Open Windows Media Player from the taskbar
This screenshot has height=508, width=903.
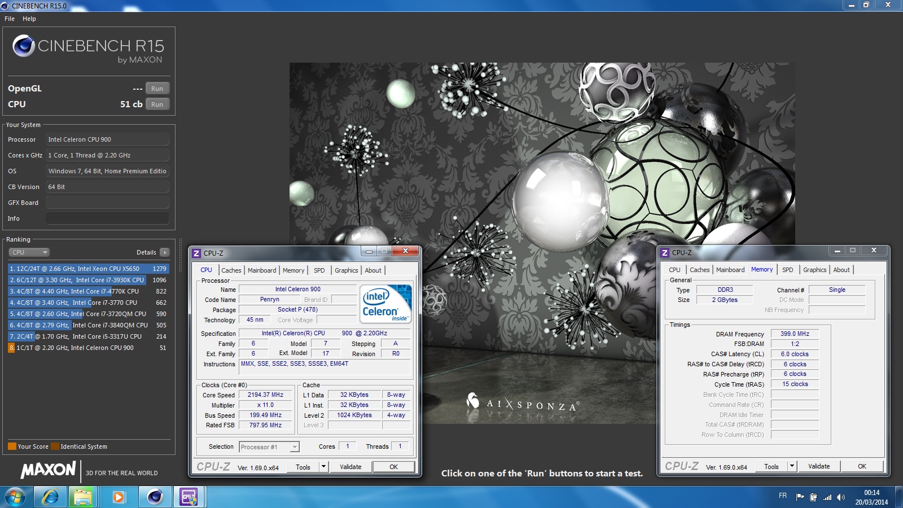click(x=118, y=497)
